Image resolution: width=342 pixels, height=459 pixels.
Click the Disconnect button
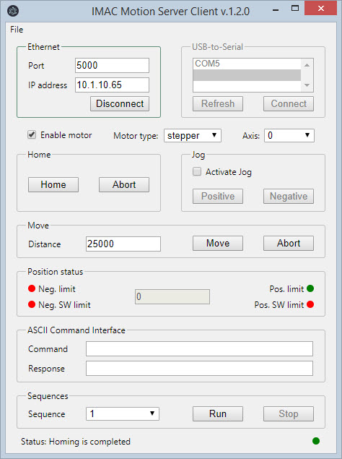(x=120, y=103)
